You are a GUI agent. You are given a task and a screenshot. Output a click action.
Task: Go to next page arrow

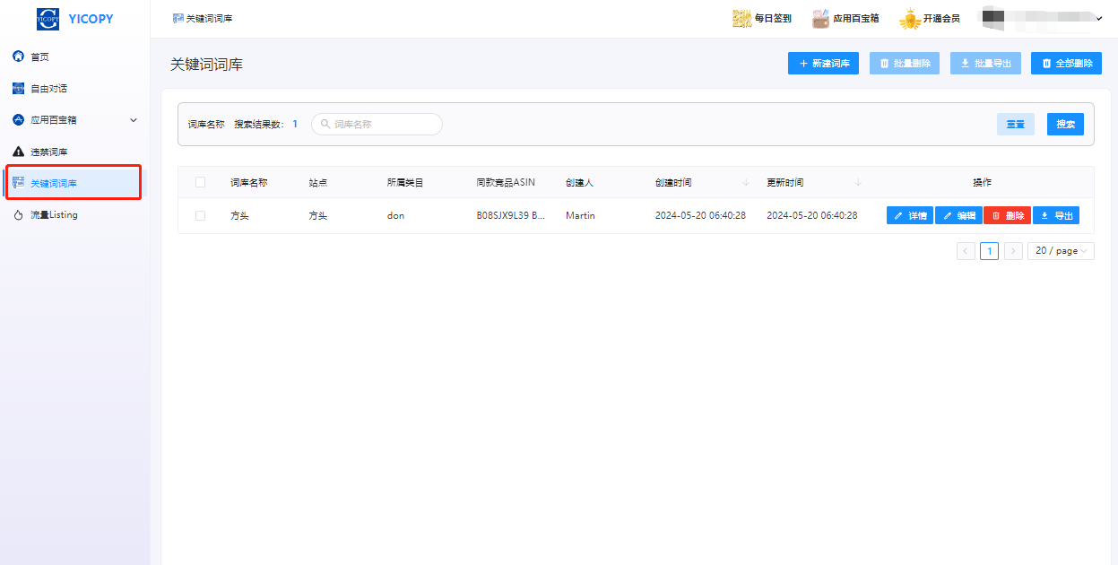tap(1013, 251)
